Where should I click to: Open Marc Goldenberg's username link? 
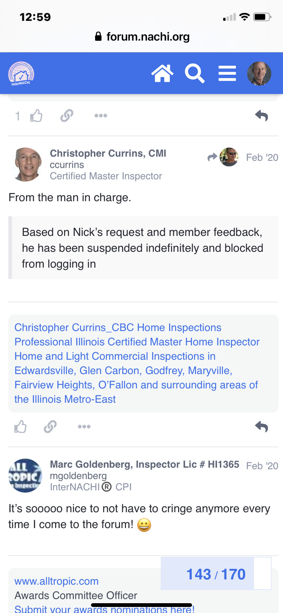click(78, 476)
